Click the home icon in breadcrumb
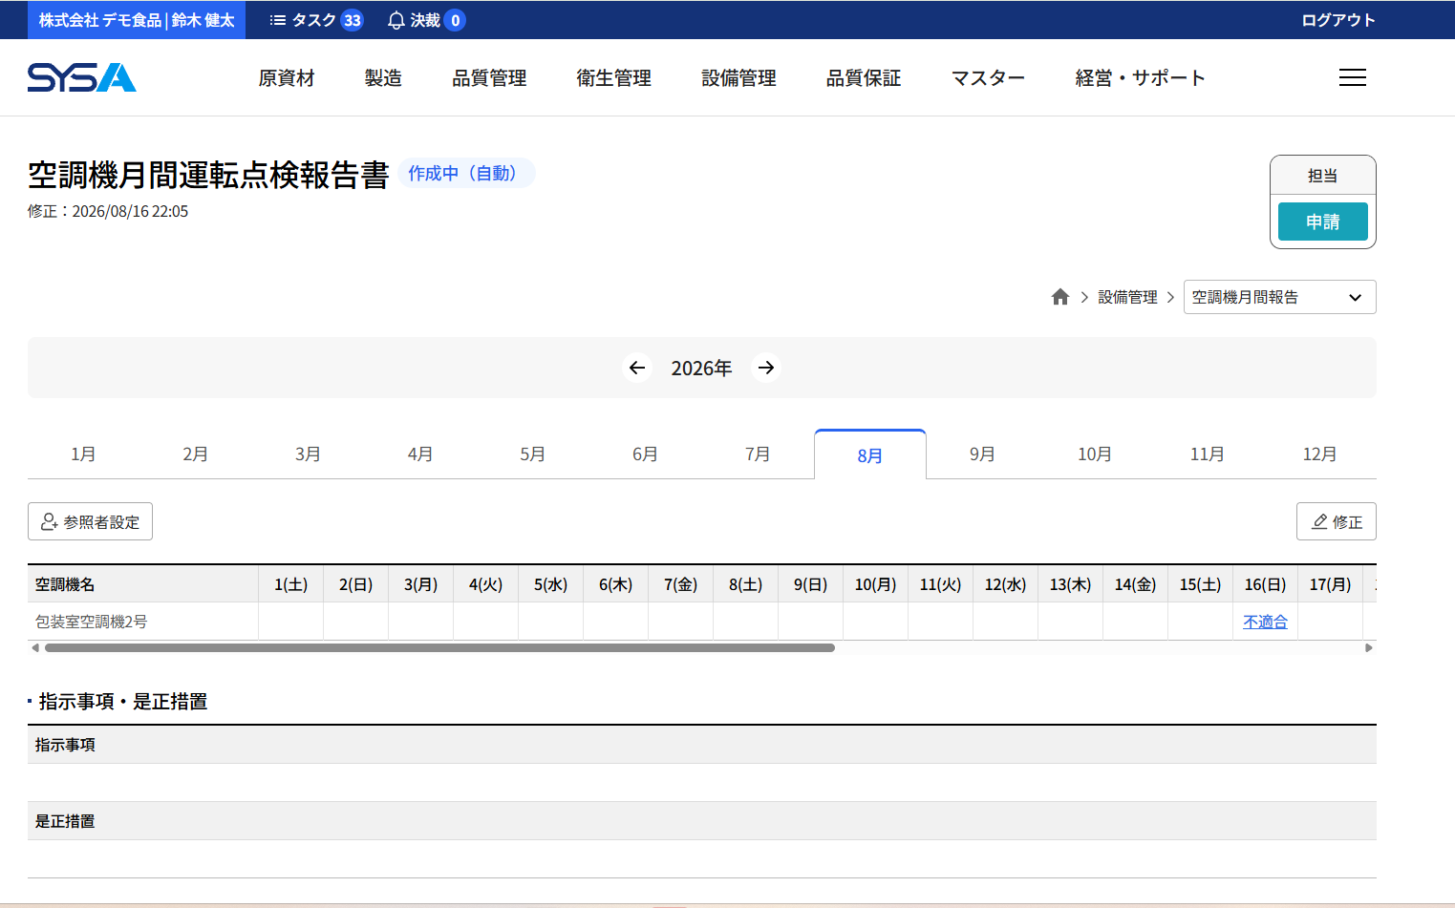This screenshot has width=1455, height=908. click(x=1059, y=297)
